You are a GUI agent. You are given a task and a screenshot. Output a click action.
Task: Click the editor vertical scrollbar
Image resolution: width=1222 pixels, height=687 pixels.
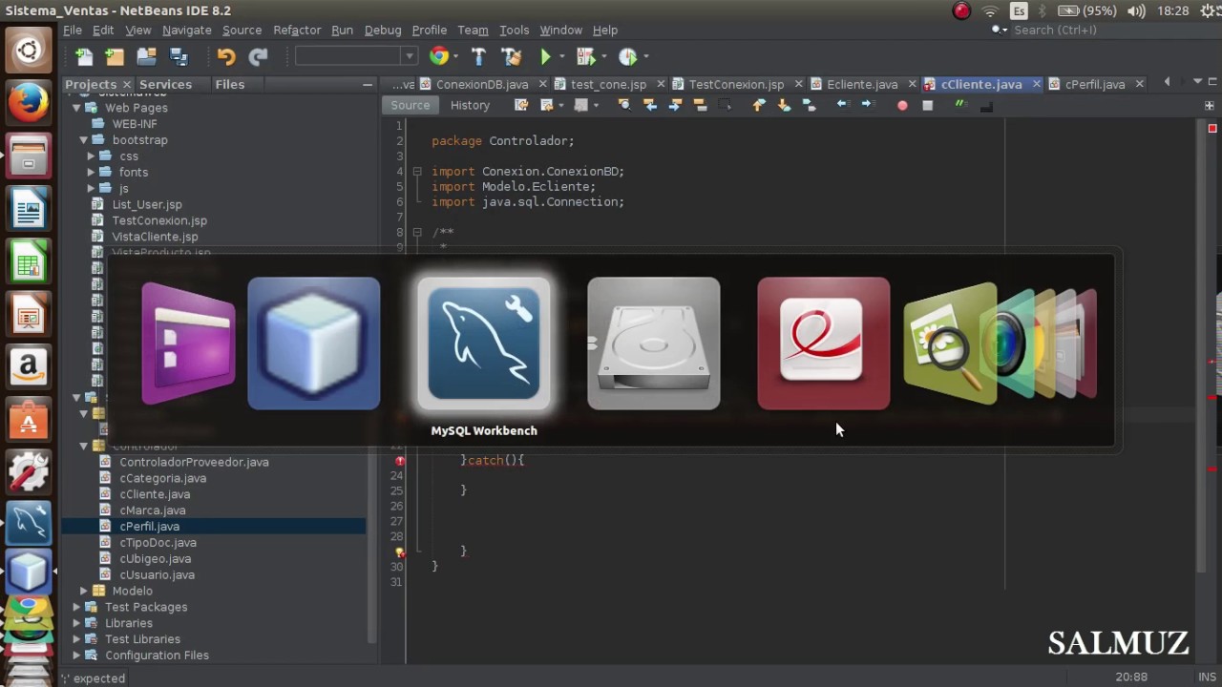(1202, 347)
